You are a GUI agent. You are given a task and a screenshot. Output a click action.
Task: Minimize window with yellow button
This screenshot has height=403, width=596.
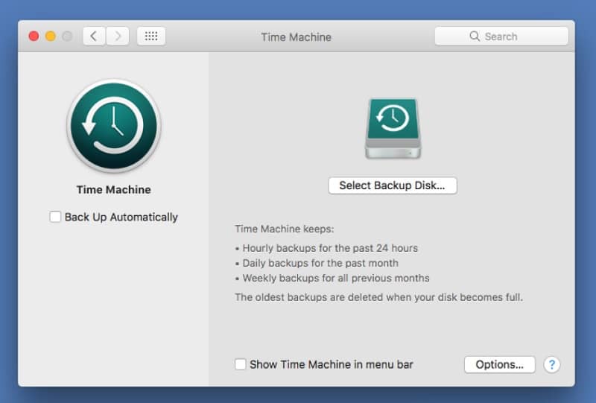tap(51, 36)
